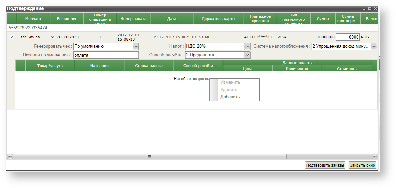Click the scroll right arrow icon

(x=374, y=156)
